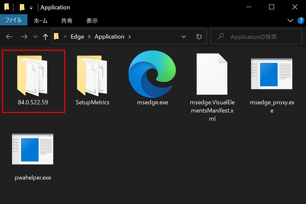Click the SetupMetrics folder name

pos(93,103)
